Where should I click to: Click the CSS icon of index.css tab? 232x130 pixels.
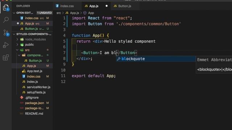57,6
